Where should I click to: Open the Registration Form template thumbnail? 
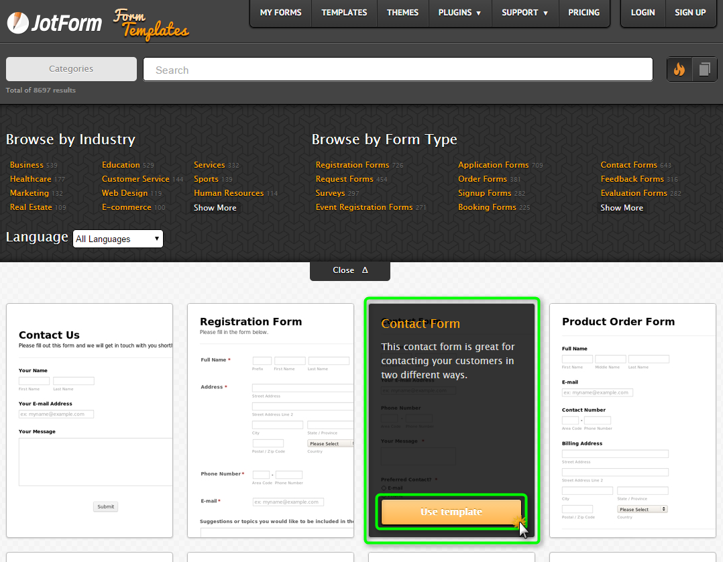[x=270, y=420]
